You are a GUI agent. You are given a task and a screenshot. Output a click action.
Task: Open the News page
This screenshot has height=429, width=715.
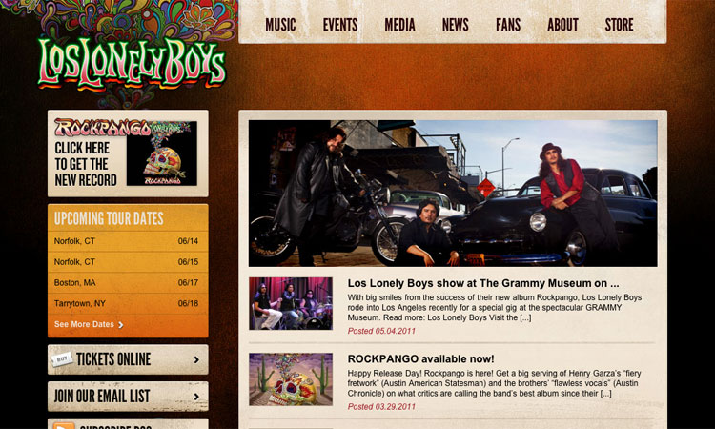tap(455, 25)
